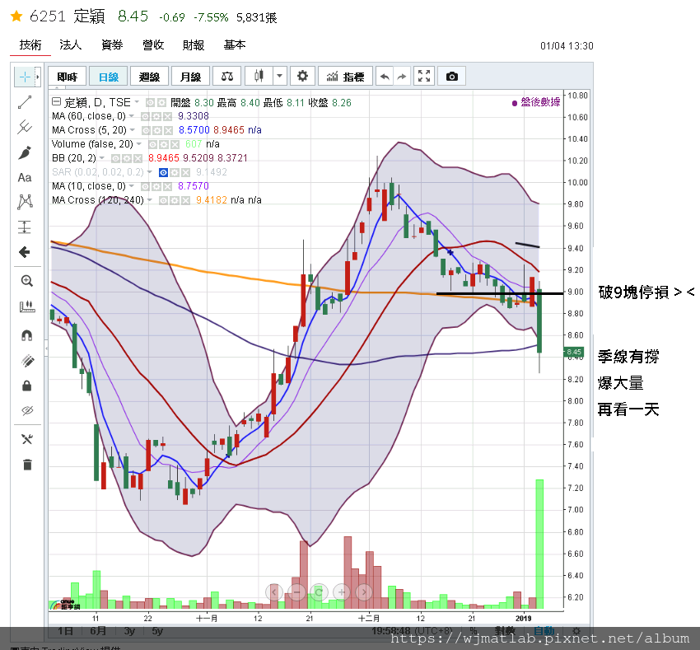Open dropdown for Volume (false, 20)
This screenshot has width=700, height=650.
click(x=139, y=144)
